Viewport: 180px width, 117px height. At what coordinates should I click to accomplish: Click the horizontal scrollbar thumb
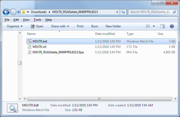pos(99,99)
